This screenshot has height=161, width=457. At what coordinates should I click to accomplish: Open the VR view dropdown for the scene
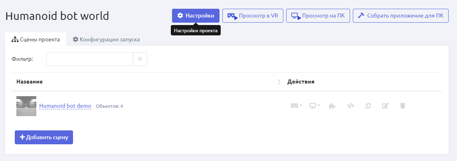[296, 106]
